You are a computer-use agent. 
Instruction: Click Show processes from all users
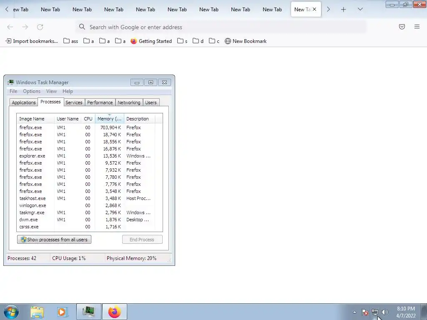(x=54, y=240)
